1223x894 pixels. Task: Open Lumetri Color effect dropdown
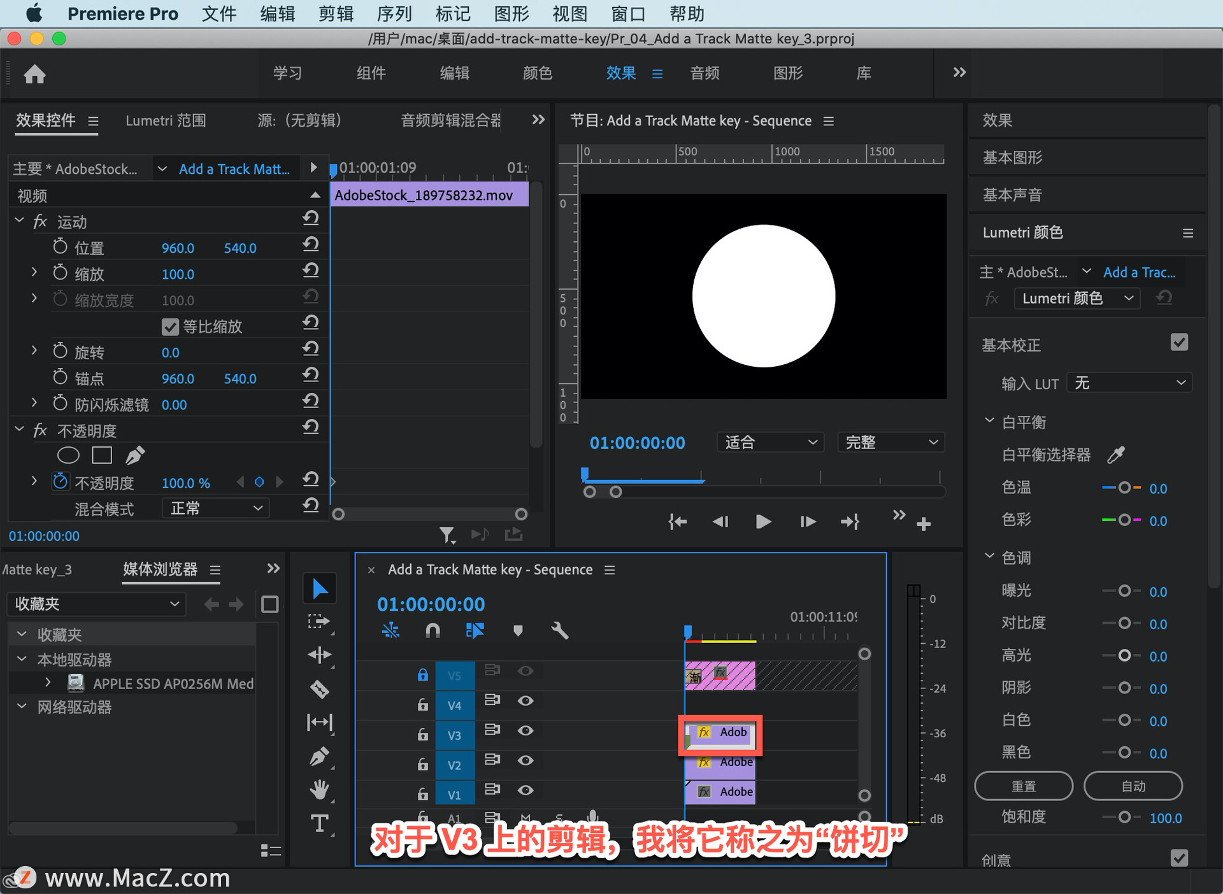(x=1076, y=298)
